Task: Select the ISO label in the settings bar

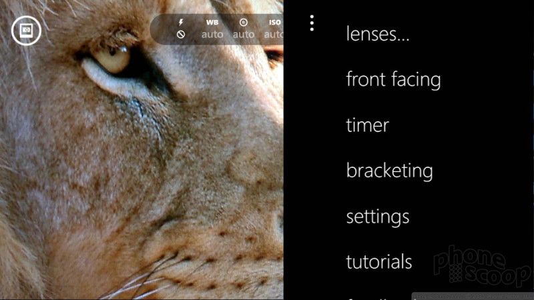Action: 275,23
